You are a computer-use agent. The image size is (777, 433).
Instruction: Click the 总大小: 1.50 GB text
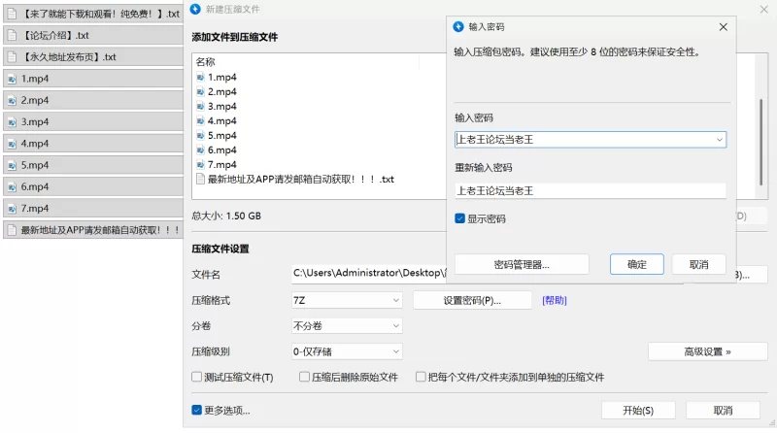(226, 216)
